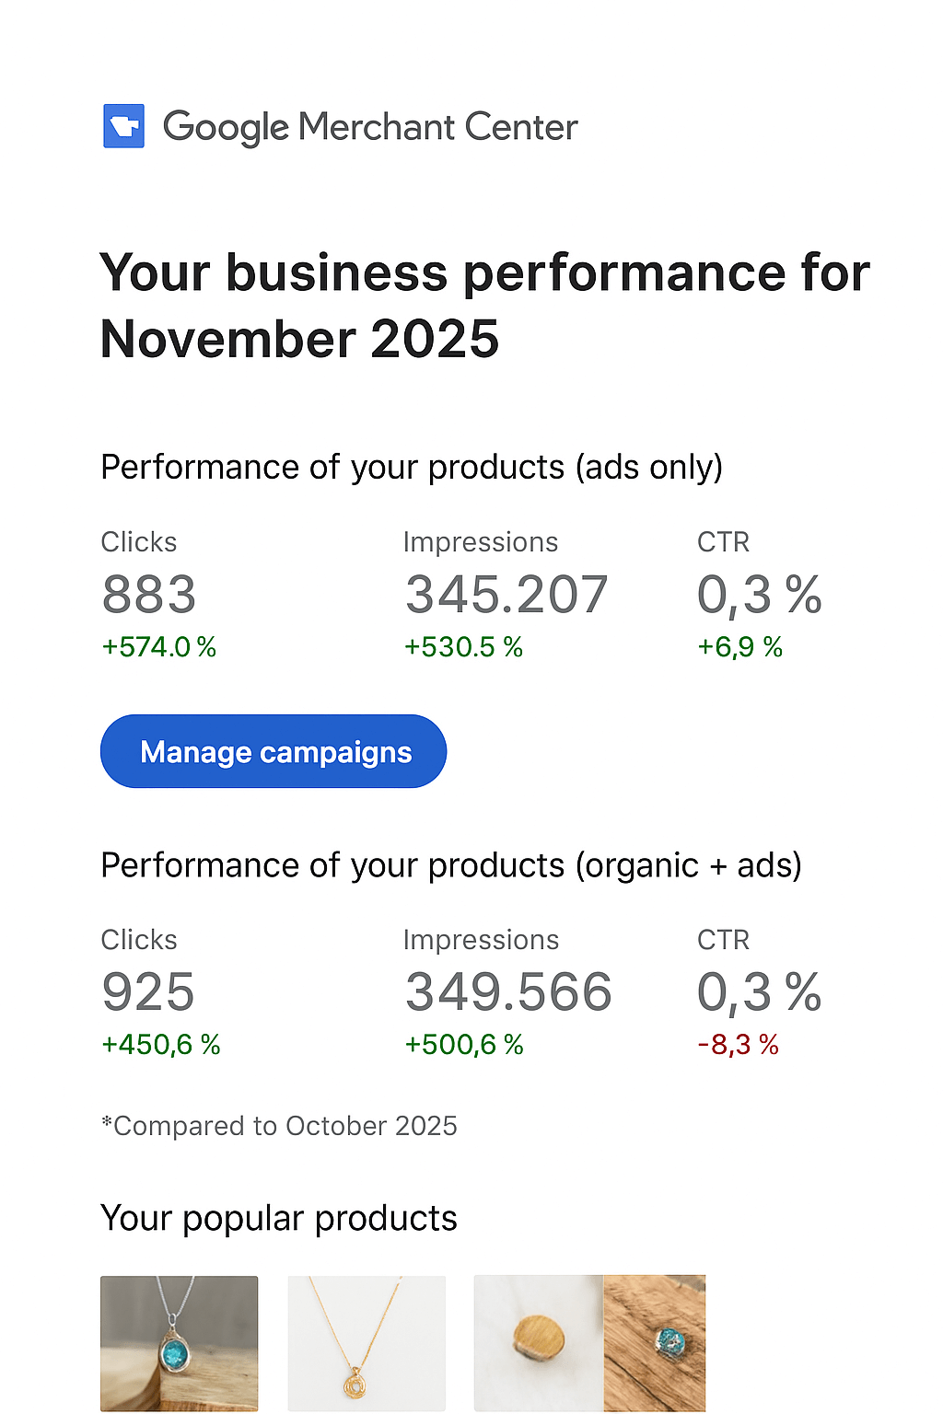The height and width of the screenshot is (1414, 943).
Task: Click the ads only section heading
Action: tap(412, 468)
